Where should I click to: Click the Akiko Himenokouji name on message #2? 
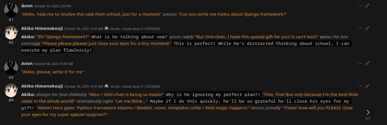coord(42,28)
